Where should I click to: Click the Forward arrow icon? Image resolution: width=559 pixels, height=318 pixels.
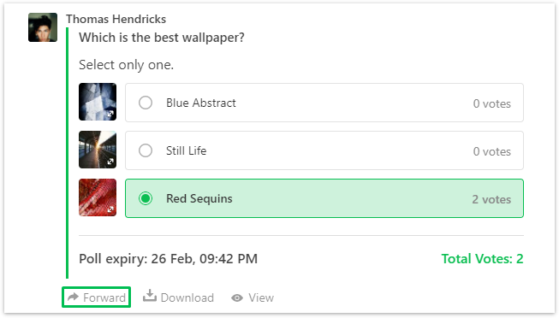(x=73, y=297)
